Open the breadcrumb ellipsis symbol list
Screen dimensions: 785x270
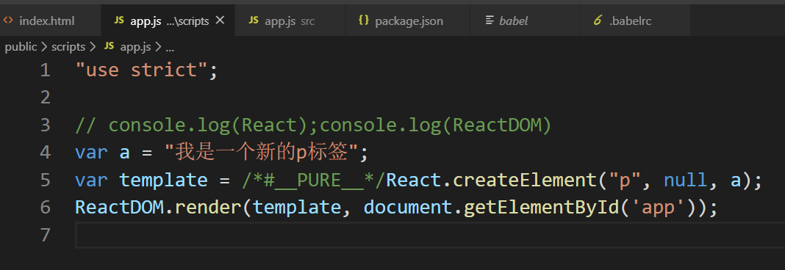pos(170,48)
